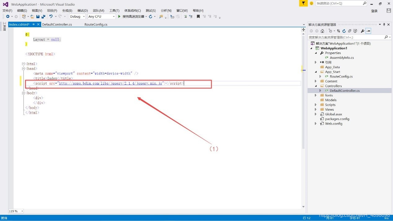Click the smiley feedback icon

pos(311,3)
